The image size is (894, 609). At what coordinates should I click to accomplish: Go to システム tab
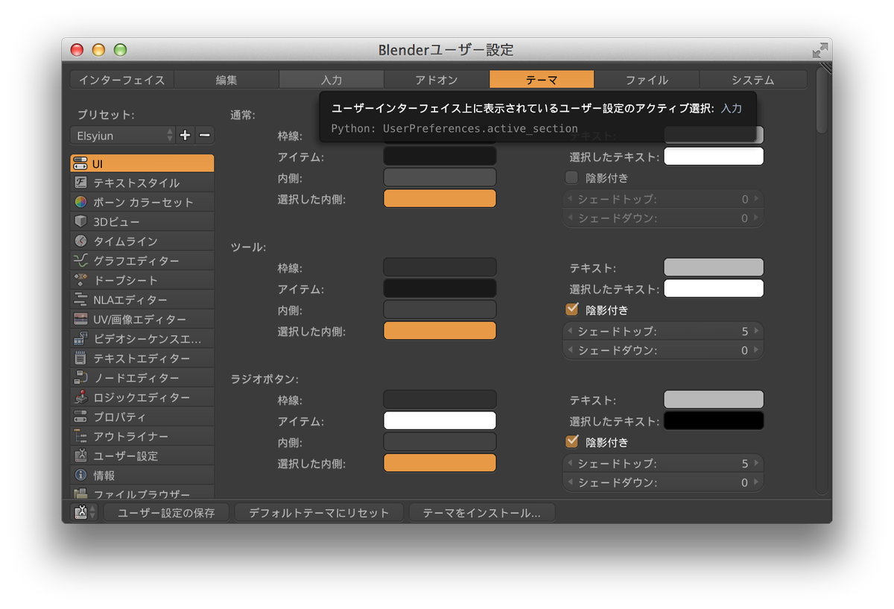[752, 80]
